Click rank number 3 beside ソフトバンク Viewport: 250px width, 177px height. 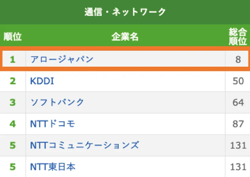12,102
